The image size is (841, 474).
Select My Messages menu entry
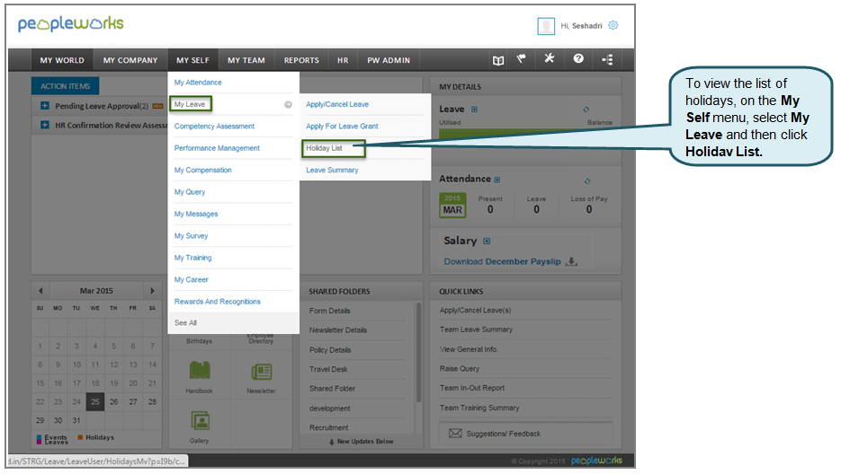click(x=196, y=215)
